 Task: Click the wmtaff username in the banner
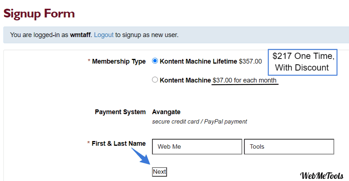point(80,35)
